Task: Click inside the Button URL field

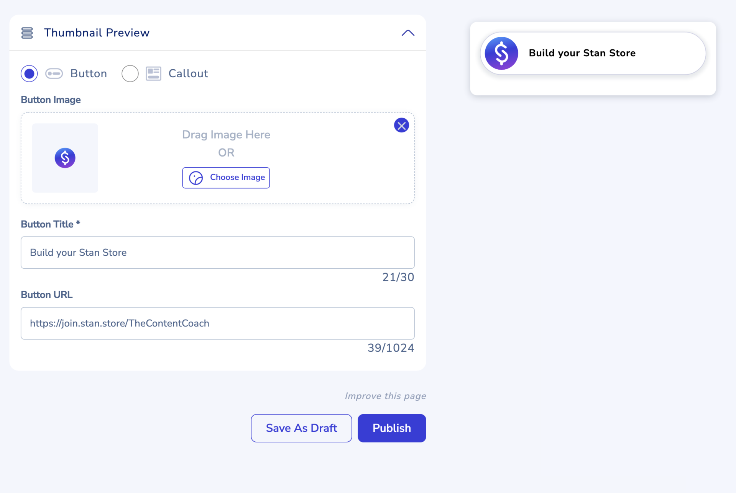Action: [x=217, y=323]
